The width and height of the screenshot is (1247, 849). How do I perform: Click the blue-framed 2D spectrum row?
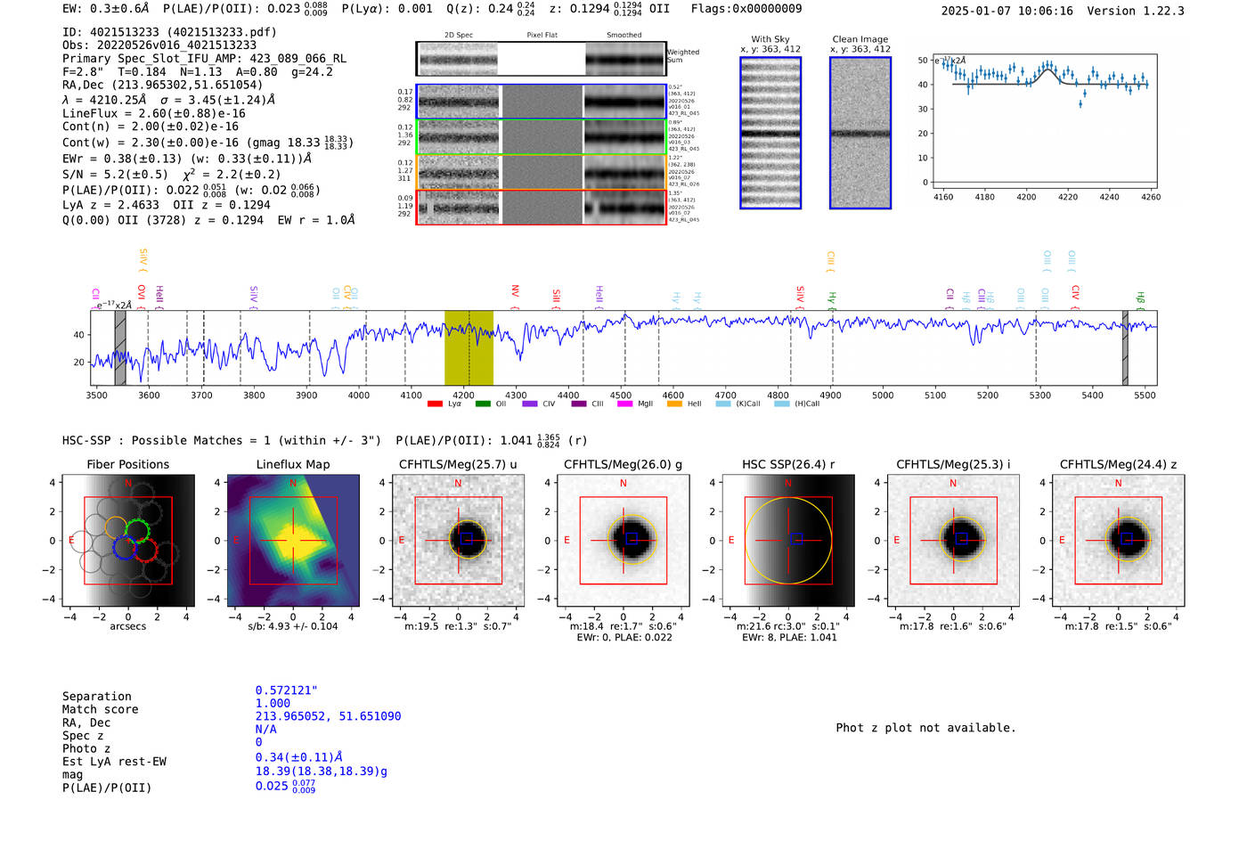click(x=541, y=102)
